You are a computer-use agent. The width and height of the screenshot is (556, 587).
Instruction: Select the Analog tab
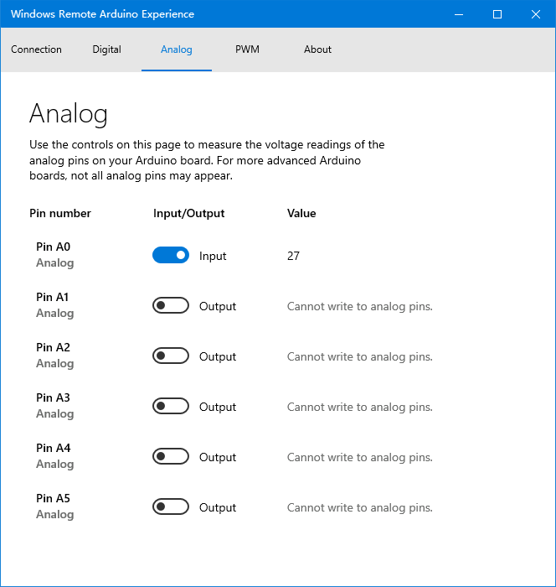[177, 49]
